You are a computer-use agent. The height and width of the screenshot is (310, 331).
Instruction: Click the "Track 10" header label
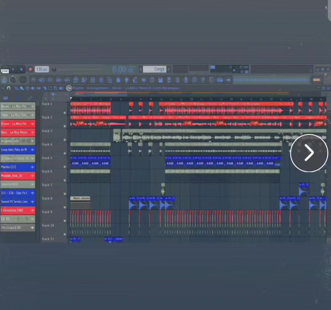click(48, 226)
